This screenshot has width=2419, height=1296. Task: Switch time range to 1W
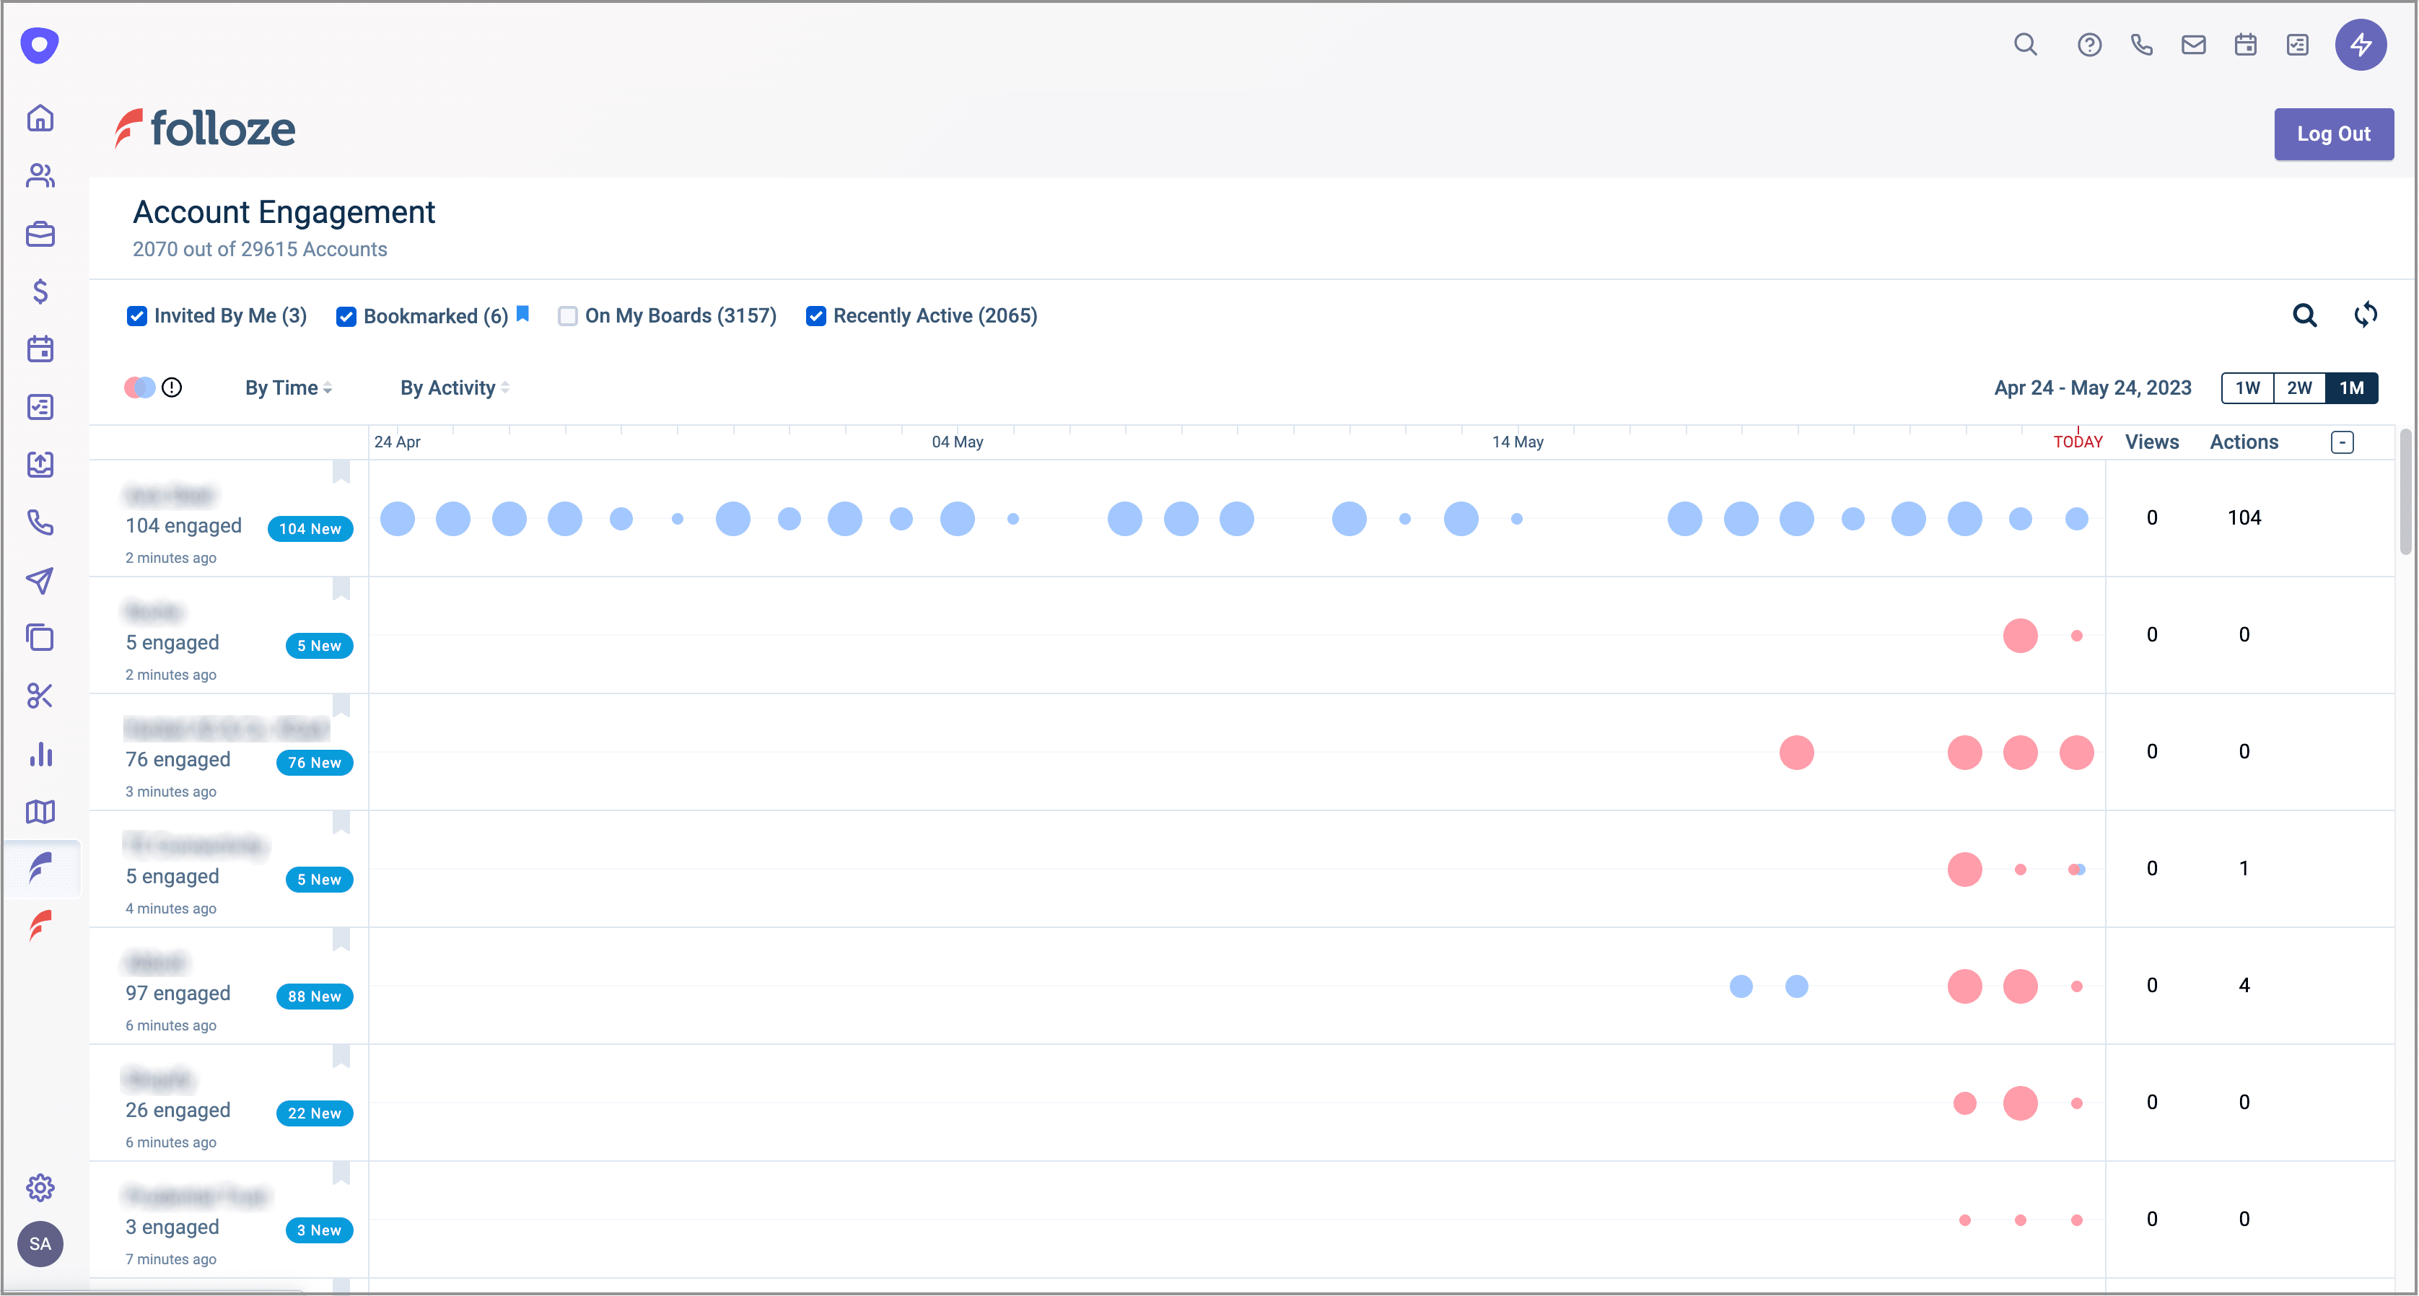pos(2247,388)
